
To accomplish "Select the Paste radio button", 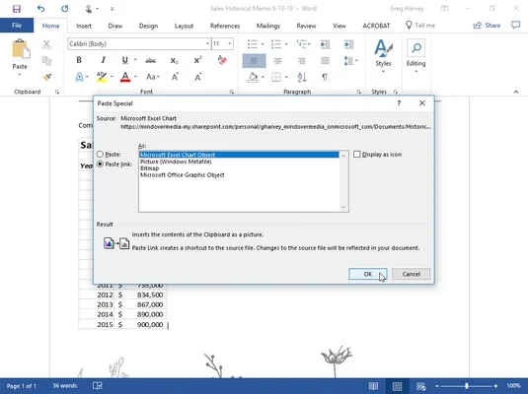I will [100, 155].
